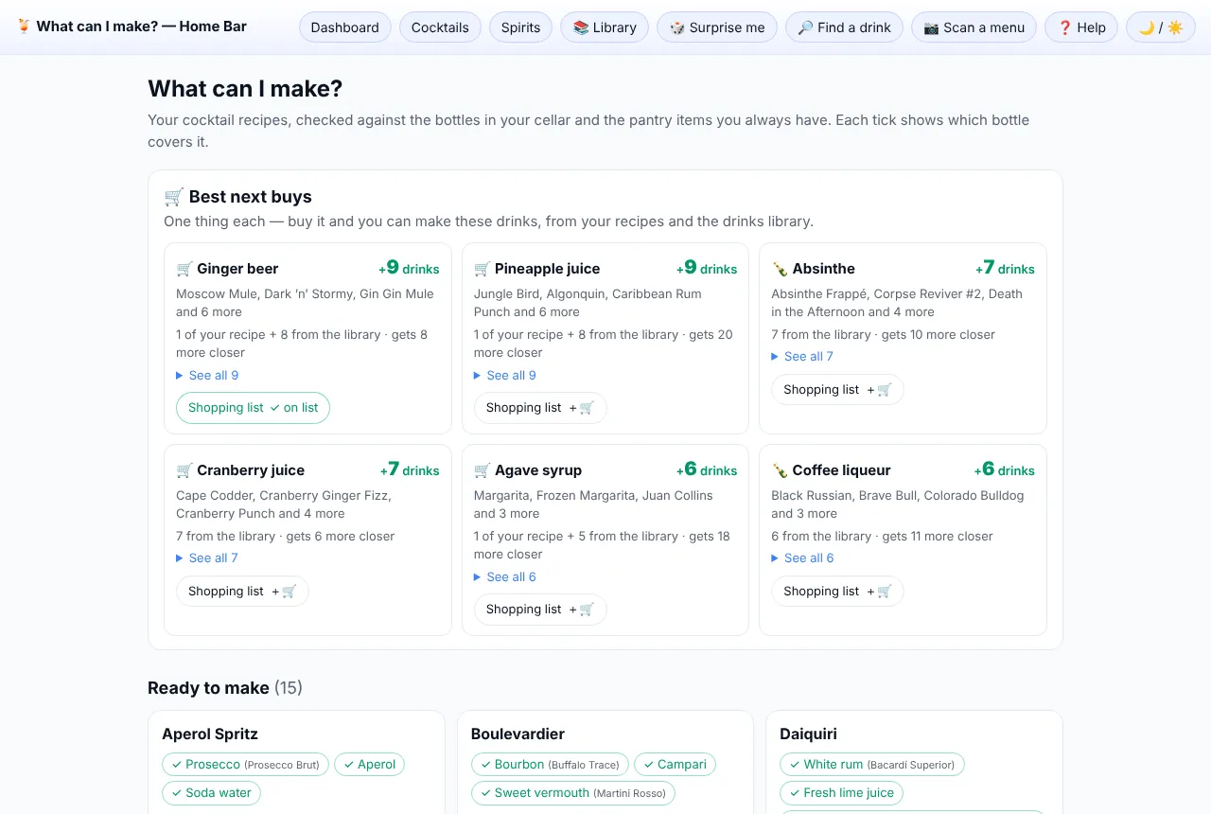Click the bottle icon beside Absinthe title
The width and height of the screenshot is (1211, 814).
(780, 269)
